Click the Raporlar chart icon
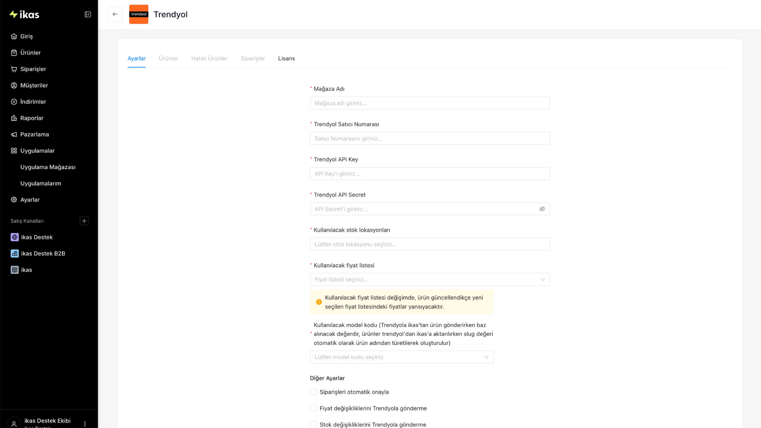Viewport: 761px width, 428px height. coord(14,118)
